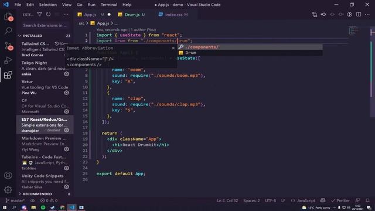The width and height of the screenshot is (375, 211).
Task: Click the Copilot icon in status bar
Action: tap(323, 200)
